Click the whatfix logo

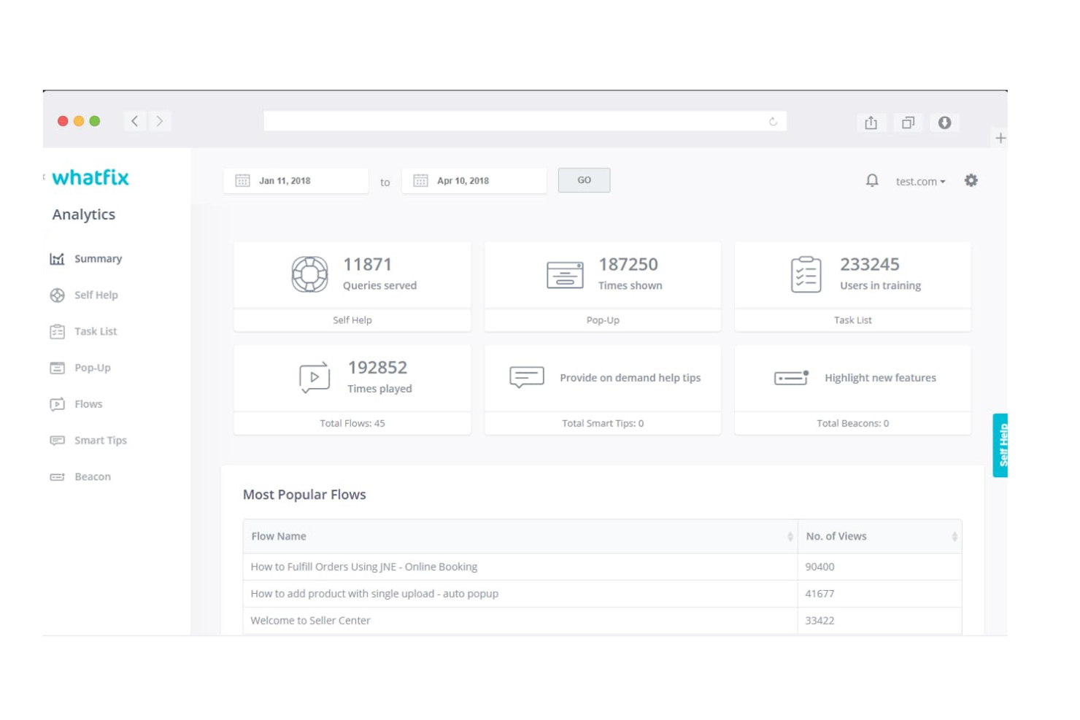click(x=90, y=177)
